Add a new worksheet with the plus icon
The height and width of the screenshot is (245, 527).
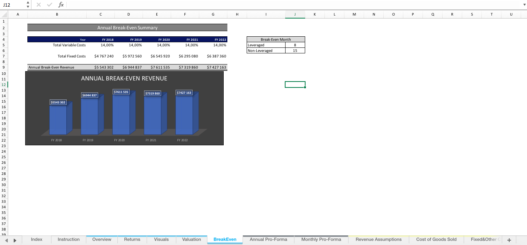(510, 239)
